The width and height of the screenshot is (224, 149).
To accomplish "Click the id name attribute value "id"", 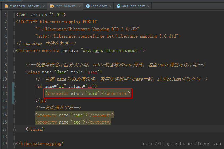I will coord(61,86).
